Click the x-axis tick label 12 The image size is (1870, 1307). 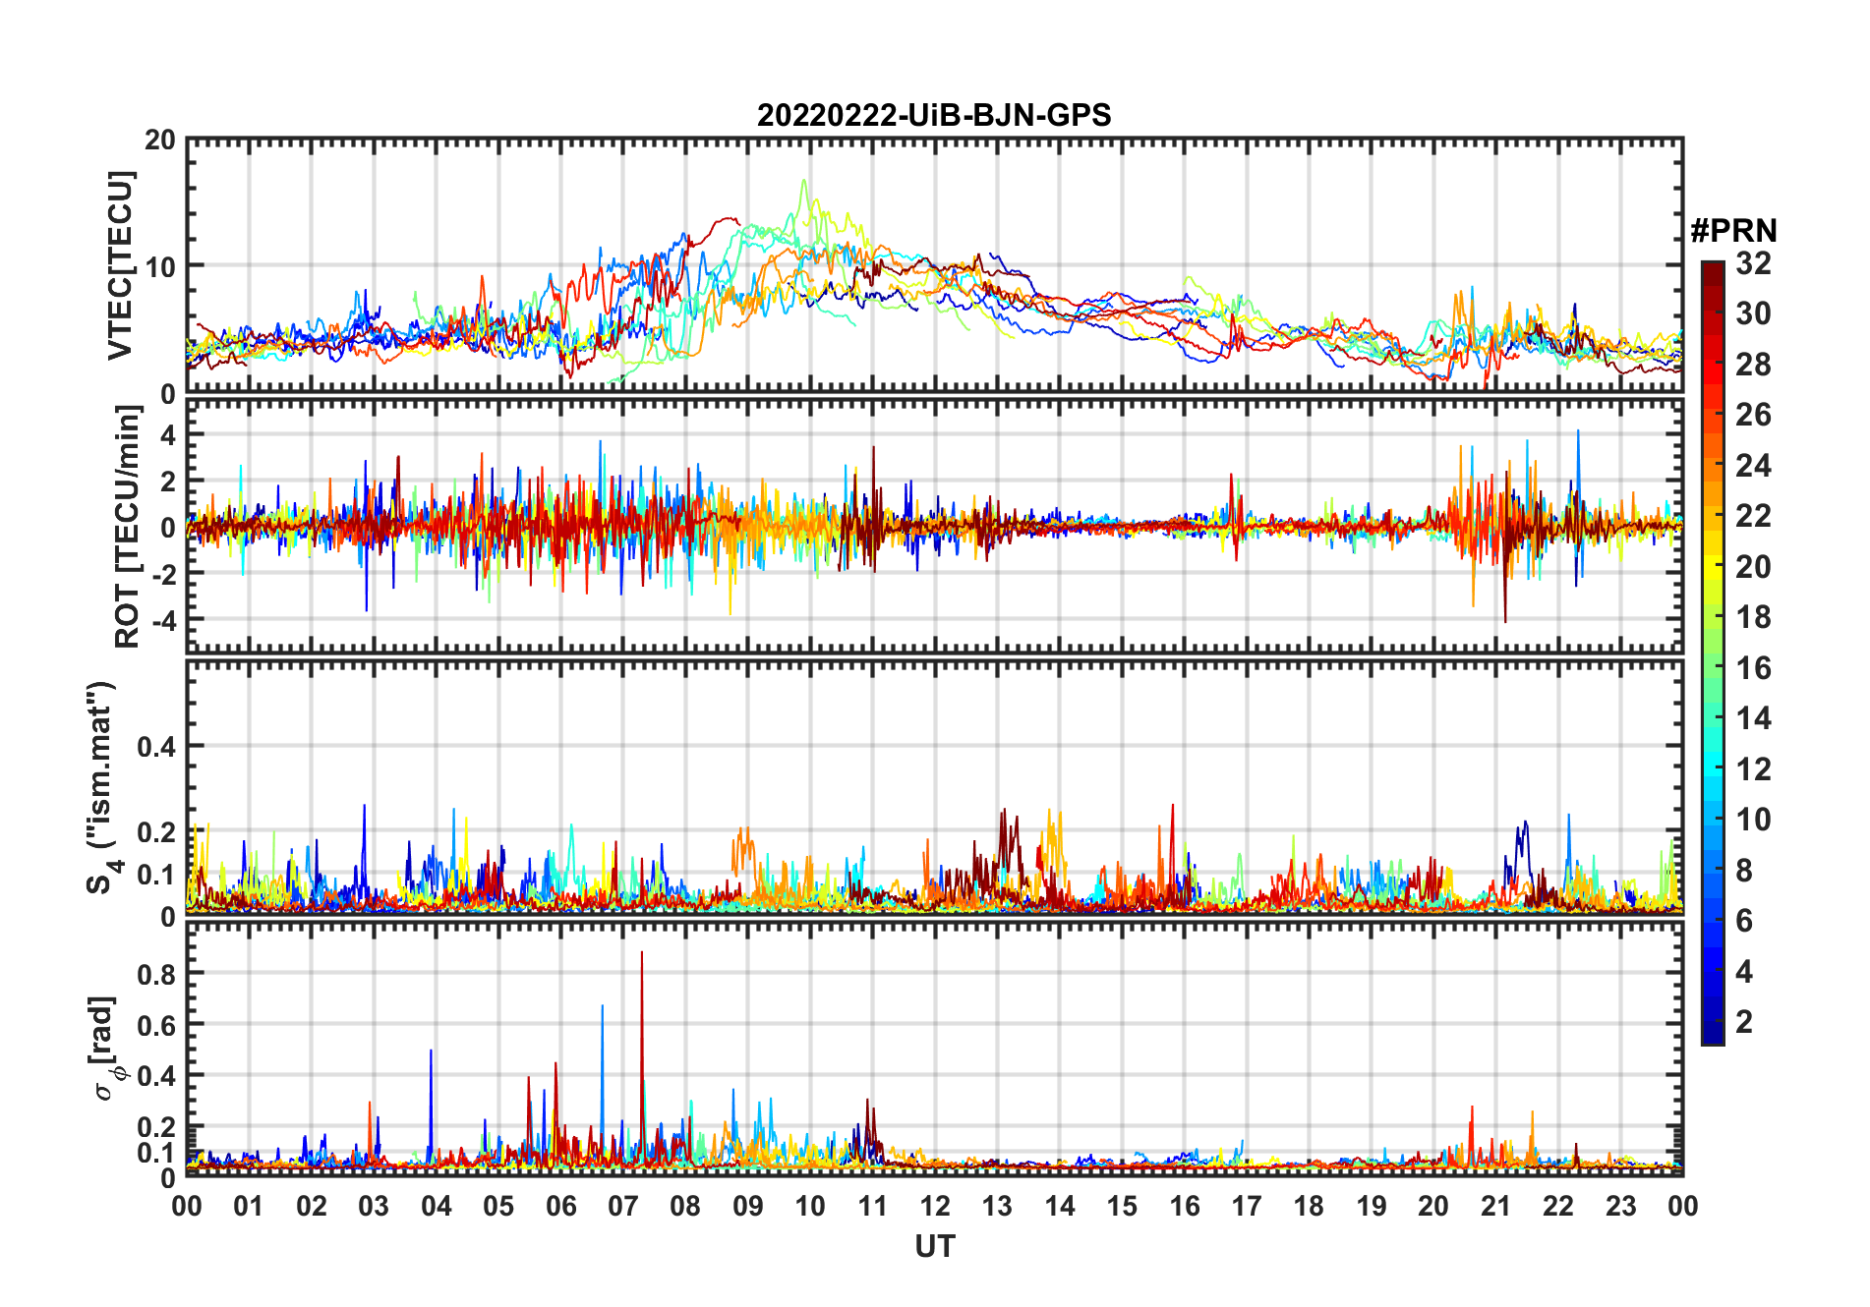935,1206
